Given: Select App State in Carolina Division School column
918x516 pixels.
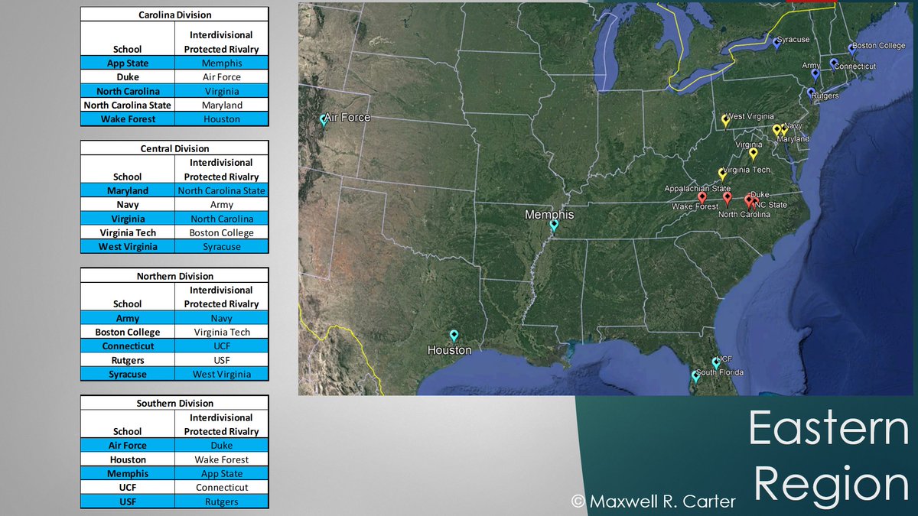Looking at the screenshot, I should pyautogui.click(x=128, y=63).
